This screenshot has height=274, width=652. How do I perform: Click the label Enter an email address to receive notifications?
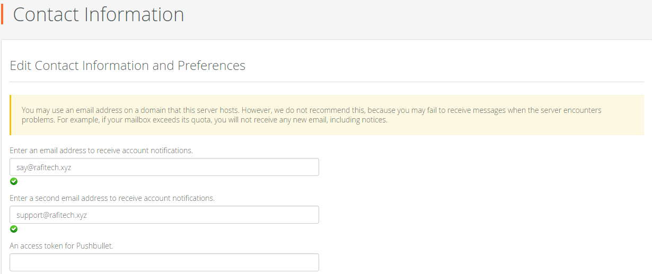point(101,151)
